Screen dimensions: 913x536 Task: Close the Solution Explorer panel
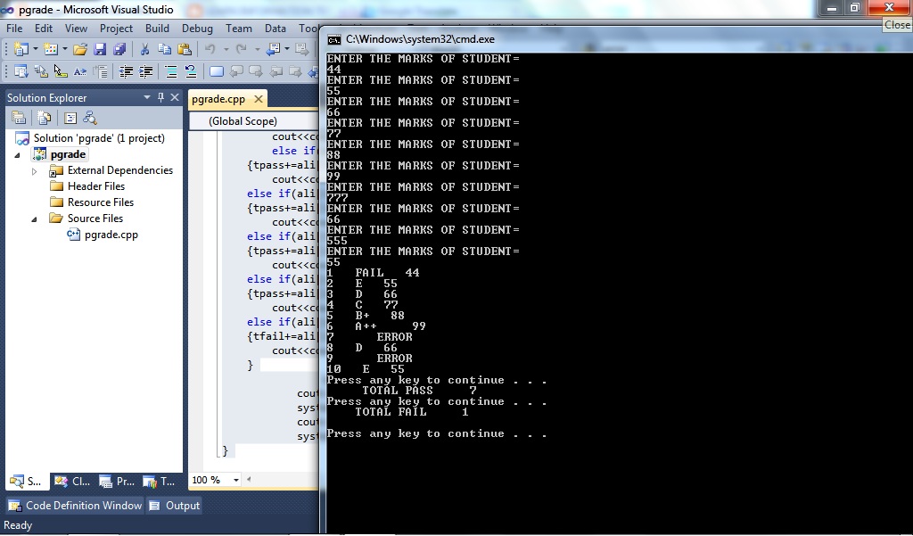(174, 97)
